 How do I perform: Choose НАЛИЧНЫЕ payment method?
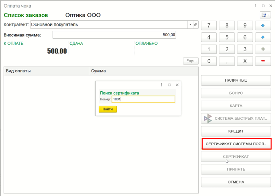236,80
